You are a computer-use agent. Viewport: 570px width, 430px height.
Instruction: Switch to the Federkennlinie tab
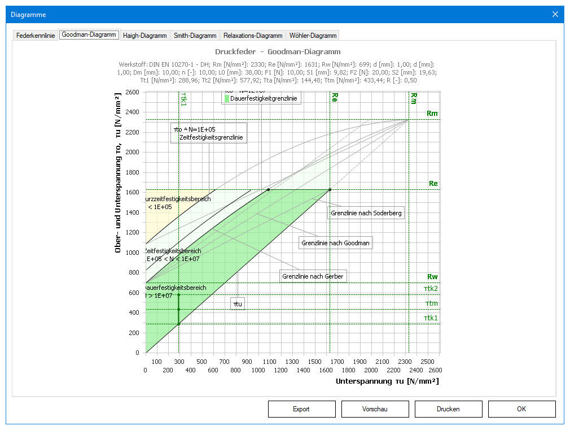point(36,35)
